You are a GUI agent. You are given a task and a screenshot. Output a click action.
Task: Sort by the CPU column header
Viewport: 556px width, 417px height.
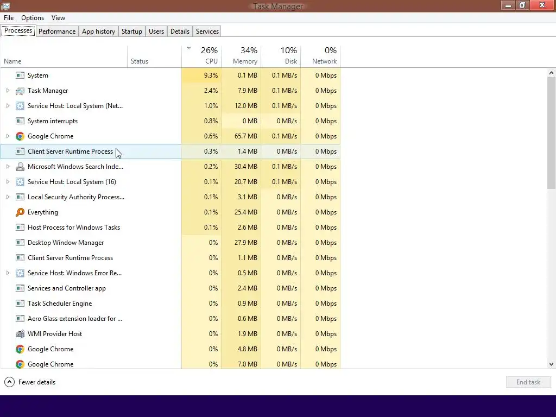pyautogui.click(x=201, y=56)
